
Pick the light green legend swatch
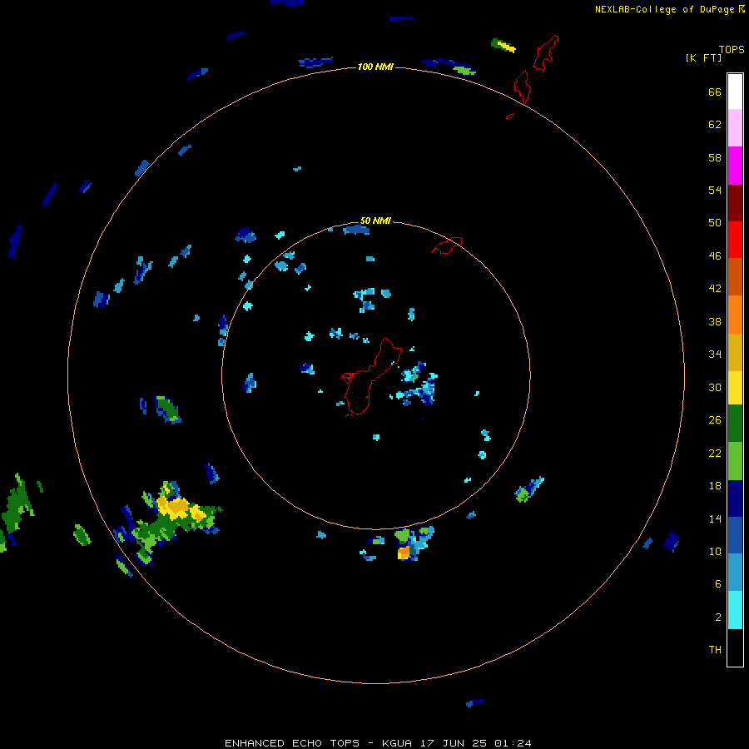click(735, 461)
